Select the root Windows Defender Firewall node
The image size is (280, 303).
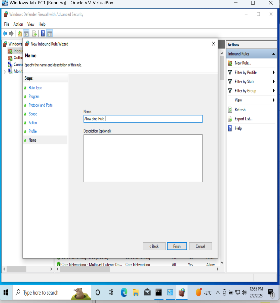(13, 44)
